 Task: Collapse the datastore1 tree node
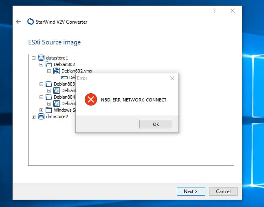tap(33, 58)
